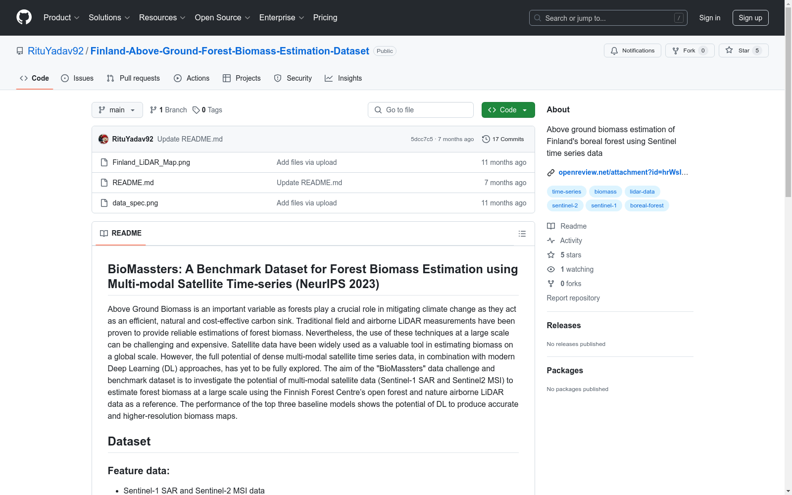Click the README.md file icon
792x495 pixels.
[x=104, y=183]
